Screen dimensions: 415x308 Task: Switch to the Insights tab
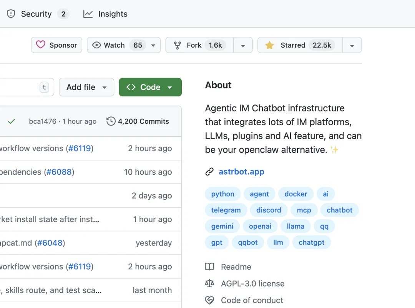[113, 14]
